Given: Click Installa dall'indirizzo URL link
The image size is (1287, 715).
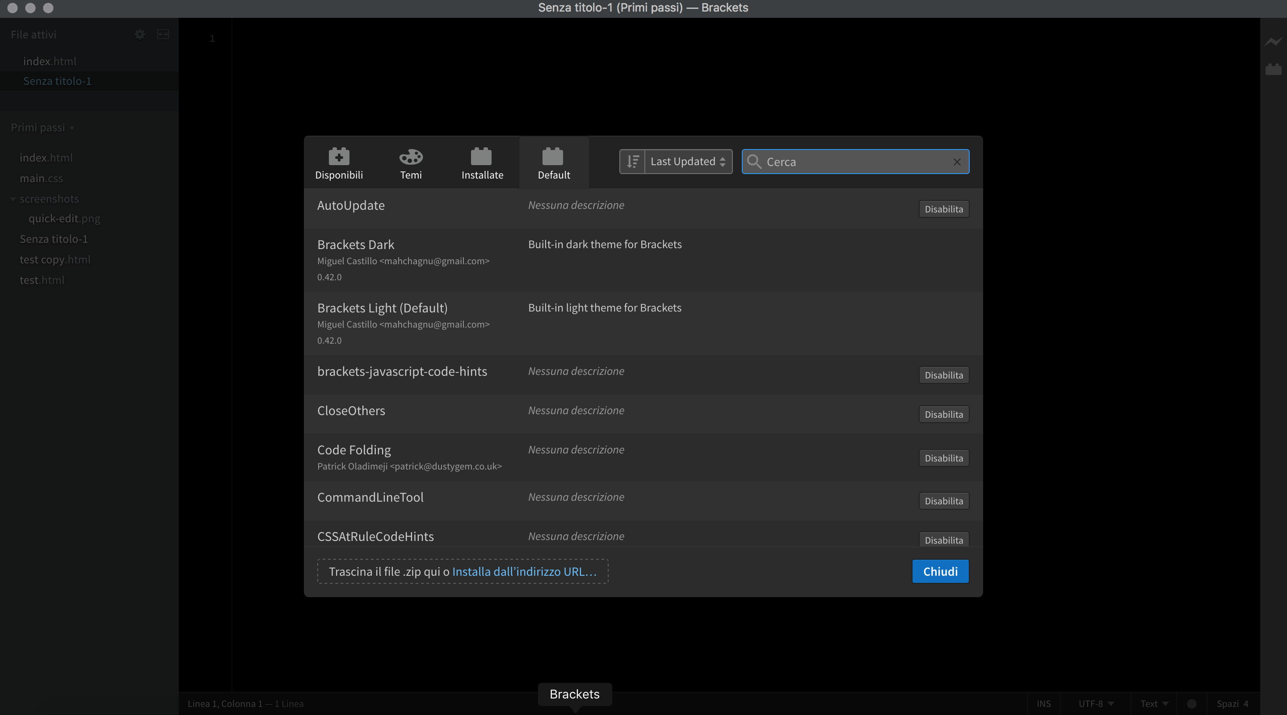Looking at the screenshot, I should point(524,571).
